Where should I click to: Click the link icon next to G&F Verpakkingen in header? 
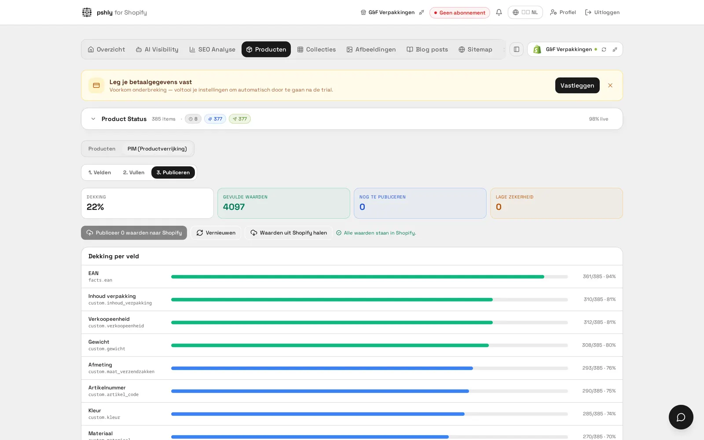(422, 12)
